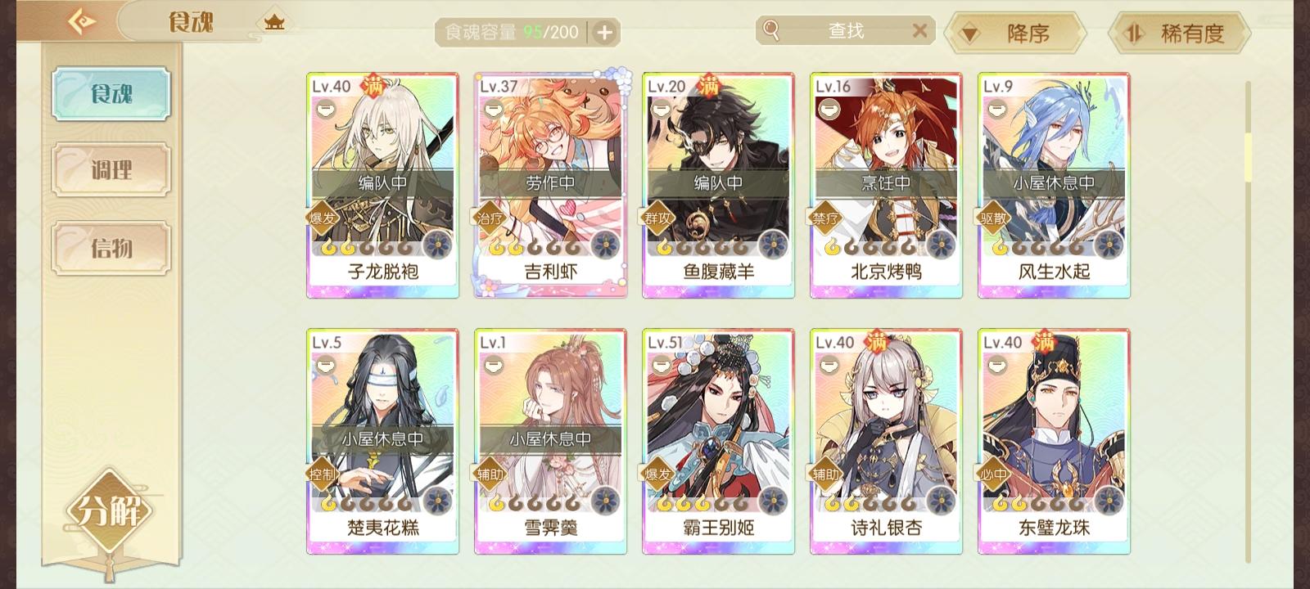1310x589 pixels.
Task: Toggle the minus marker on 楚夷花糕 card
Action: coord(326,365)
